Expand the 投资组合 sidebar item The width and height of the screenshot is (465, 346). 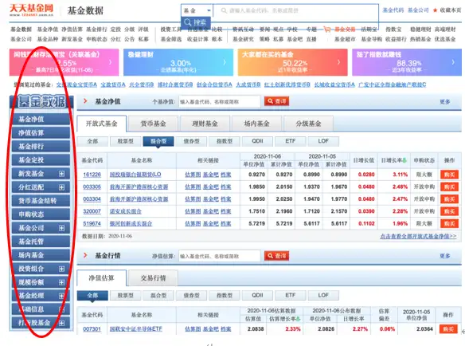point(61,269)
